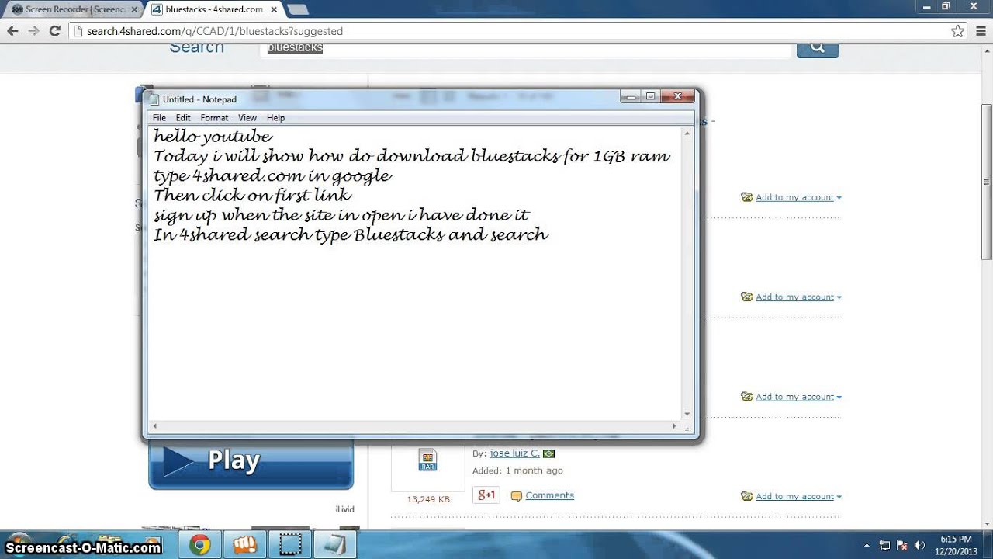Open Google Chrome from the taskbar
This screenshot has height=559, width=993.
pyautogui.click(x=199, y=545)
